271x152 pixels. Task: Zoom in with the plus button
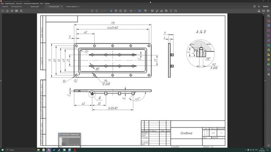pyautogui.click(x=125, y=11)
